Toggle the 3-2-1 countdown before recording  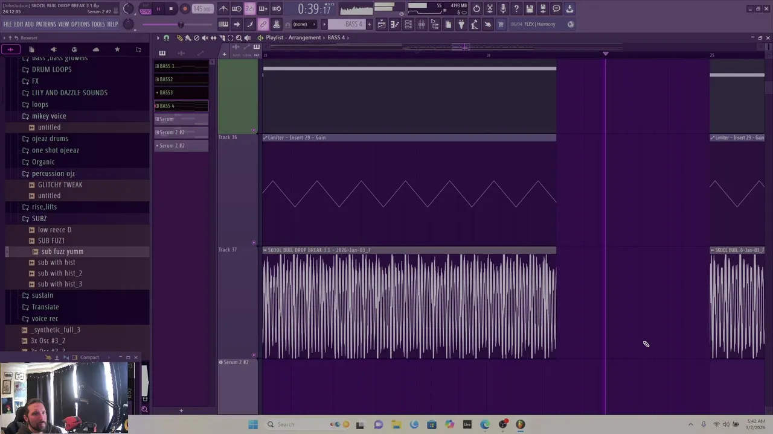(x=250, y=8)
